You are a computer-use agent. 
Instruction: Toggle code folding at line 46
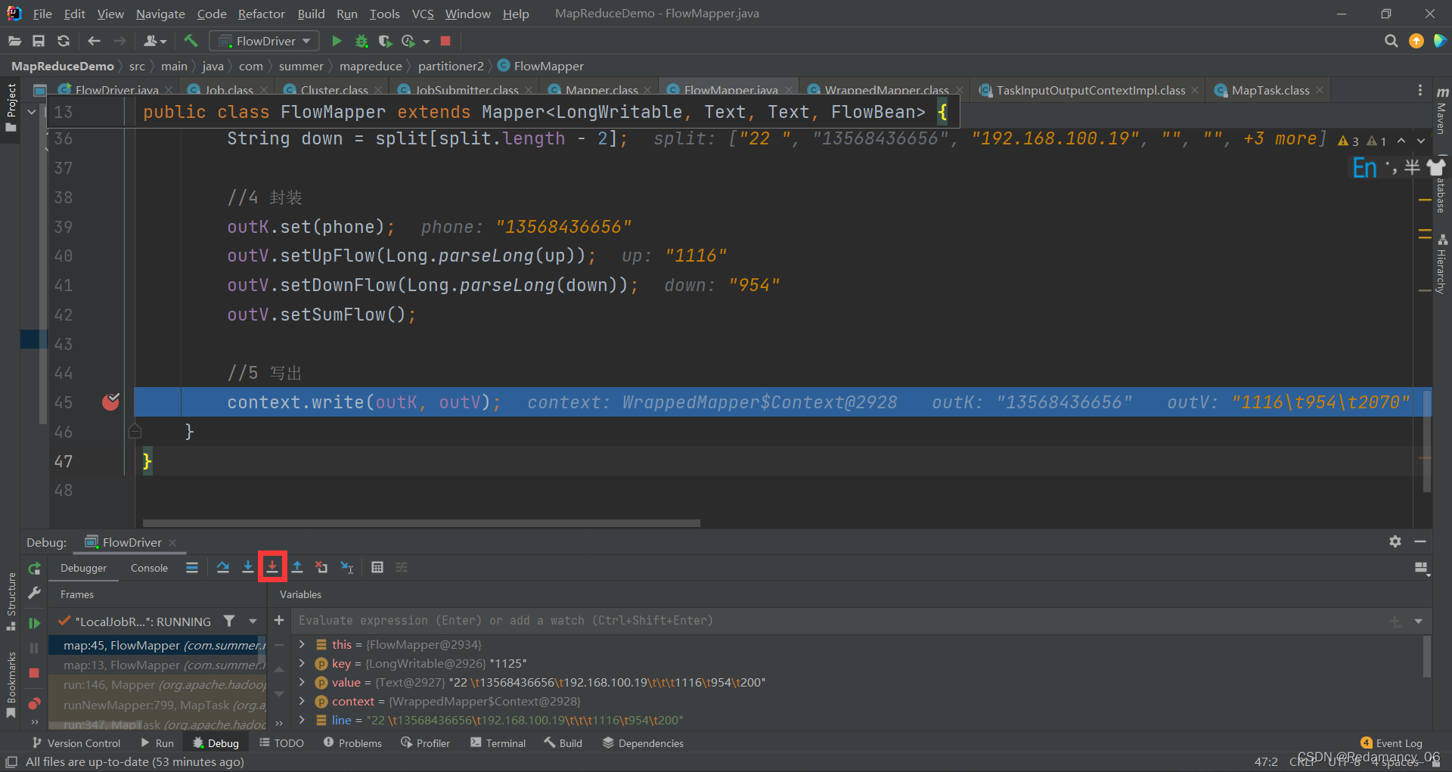135,431
